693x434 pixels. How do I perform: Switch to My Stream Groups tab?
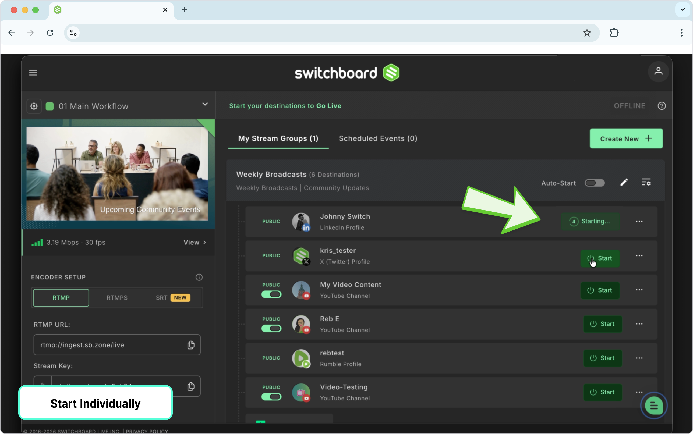click(278, 138)
